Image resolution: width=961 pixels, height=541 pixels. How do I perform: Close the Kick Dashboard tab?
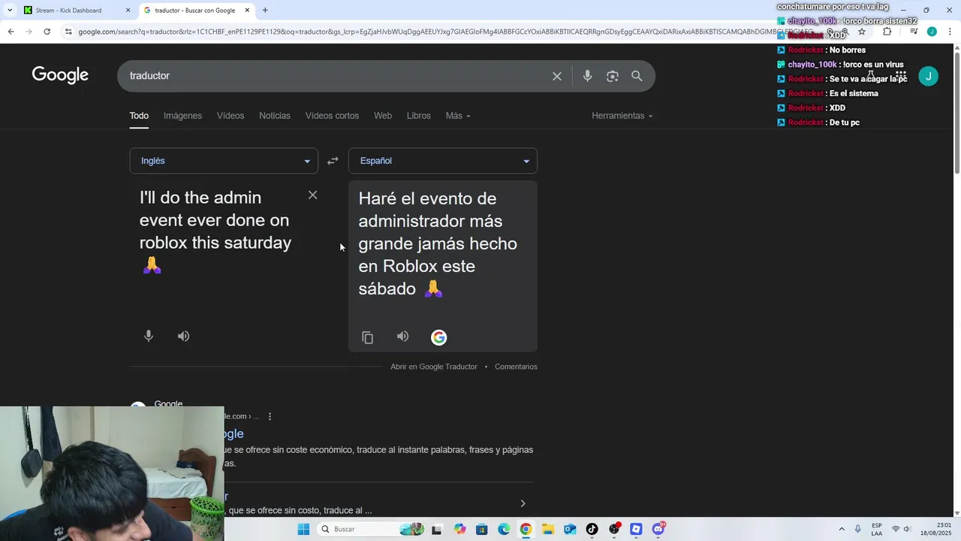click(128, 11)
